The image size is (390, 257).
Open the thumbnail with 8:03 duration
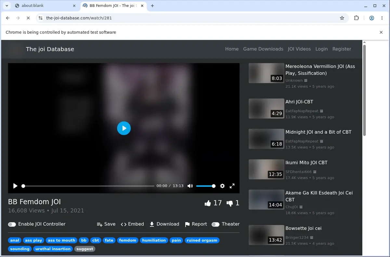(266, 73)
